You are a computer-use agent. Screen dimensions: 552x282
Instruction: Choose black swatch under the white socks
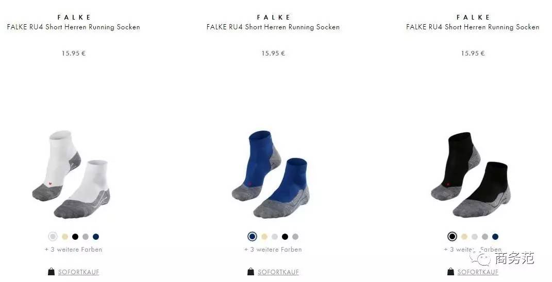75,237
